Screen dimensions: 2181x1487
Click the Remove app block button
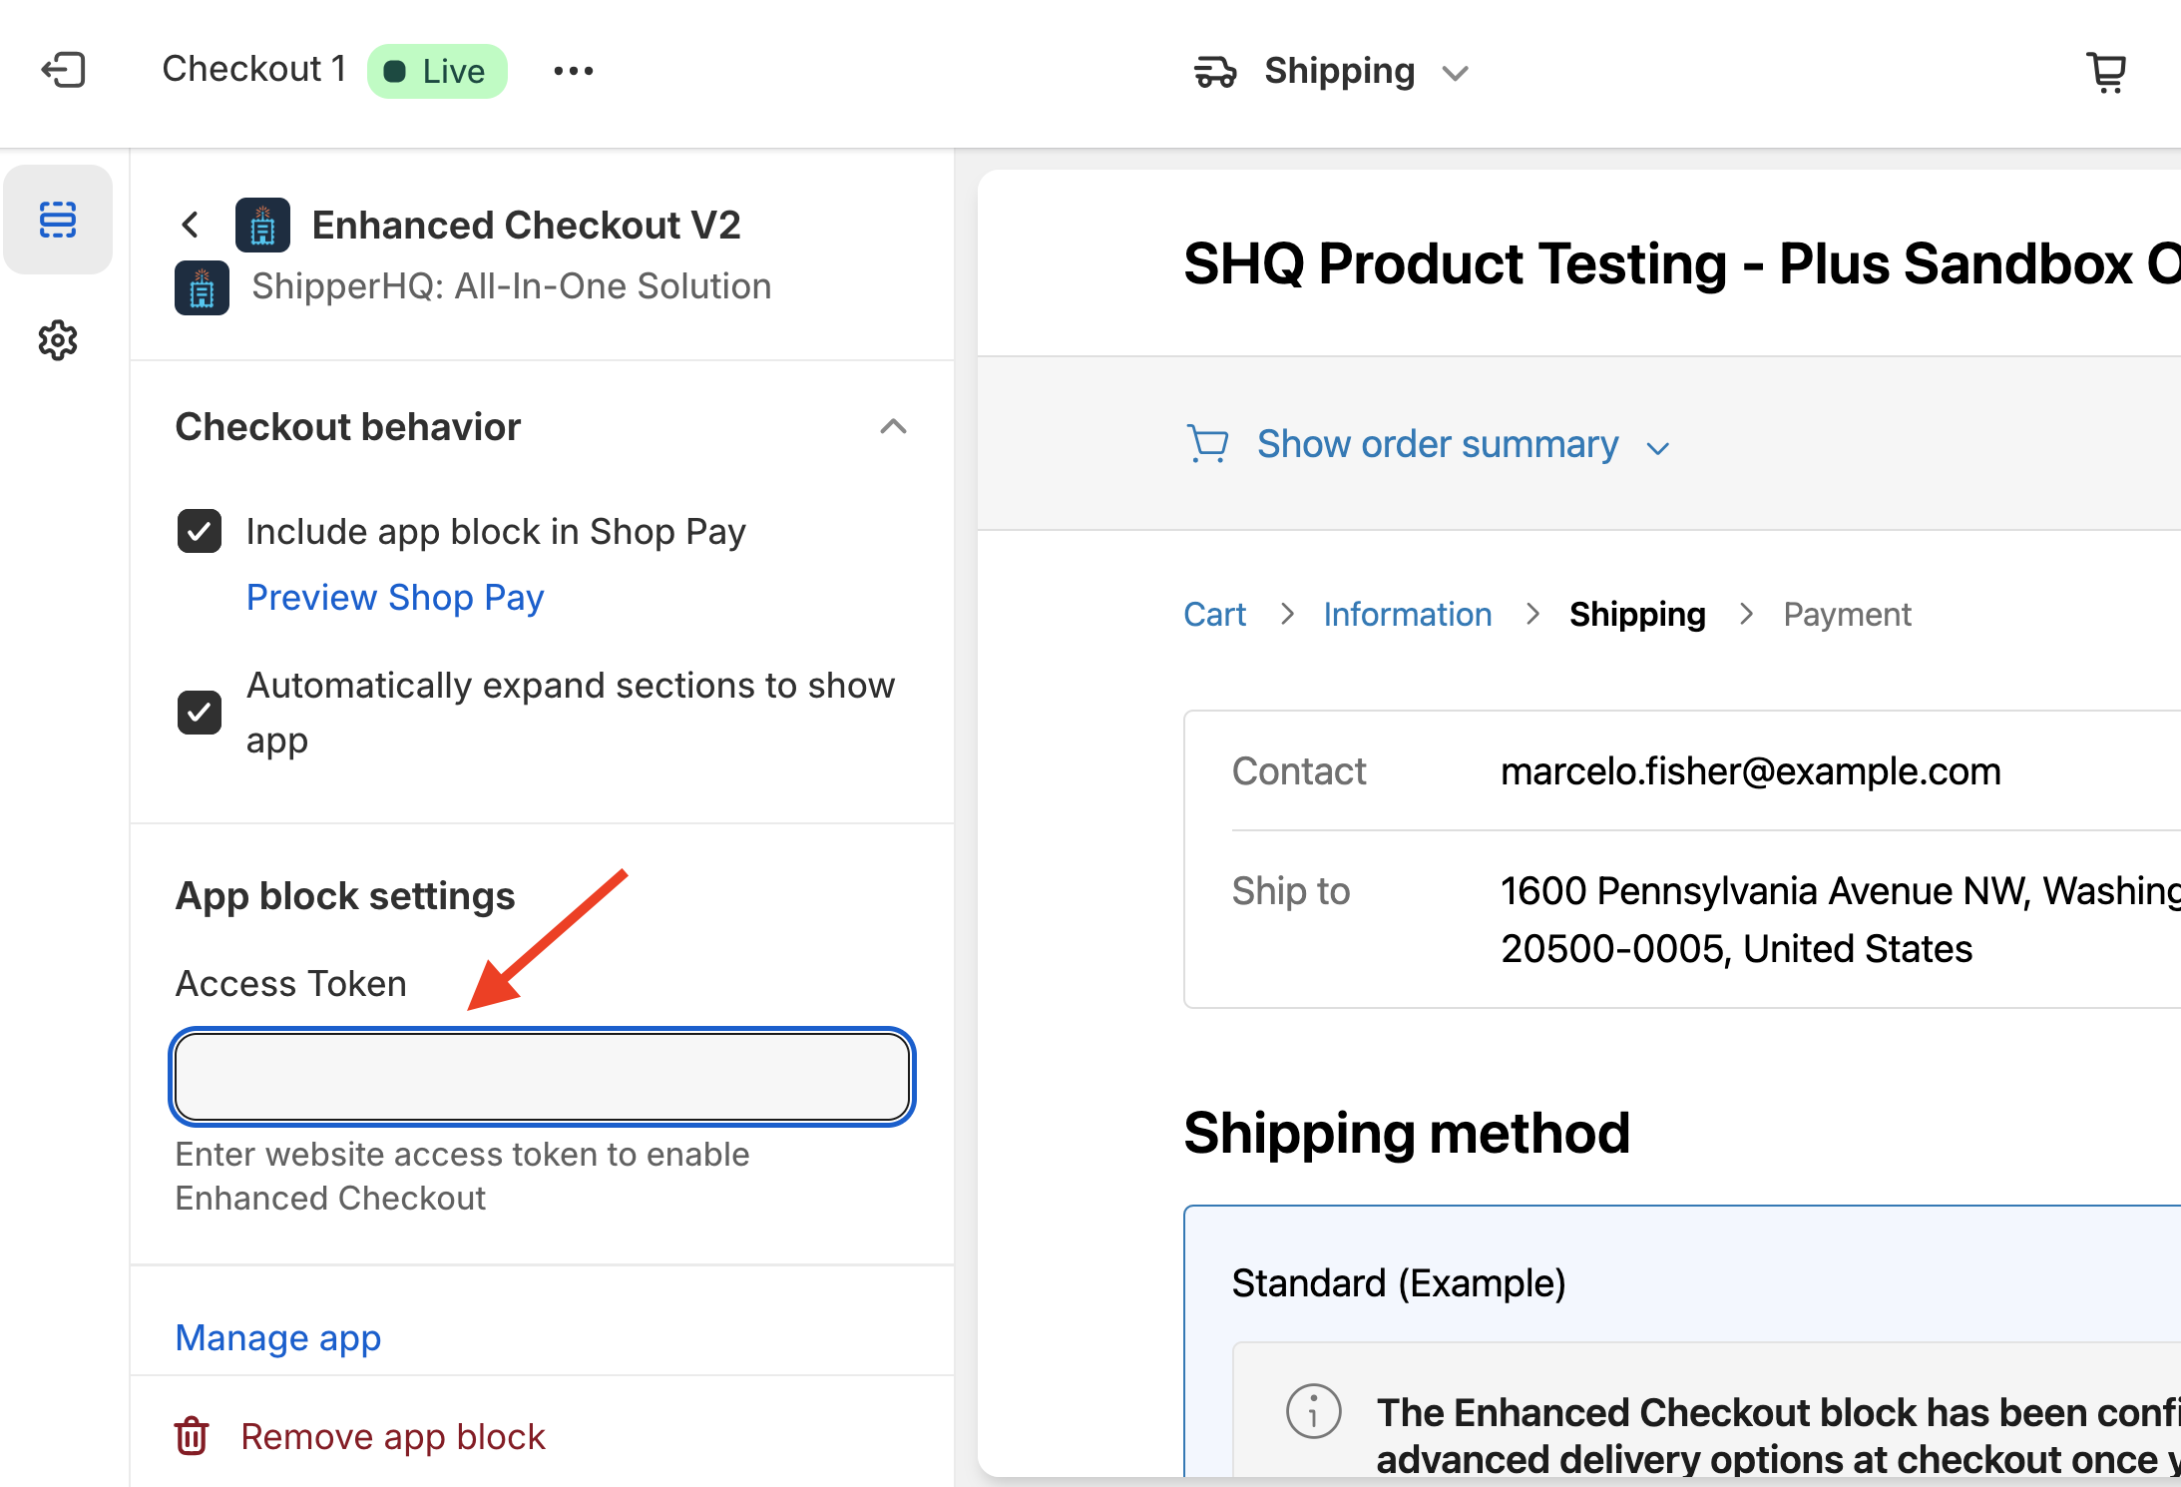click(393, 1436)
